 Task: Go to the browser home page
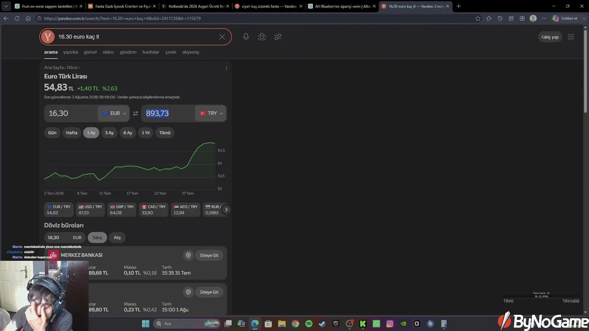(28, 18)
